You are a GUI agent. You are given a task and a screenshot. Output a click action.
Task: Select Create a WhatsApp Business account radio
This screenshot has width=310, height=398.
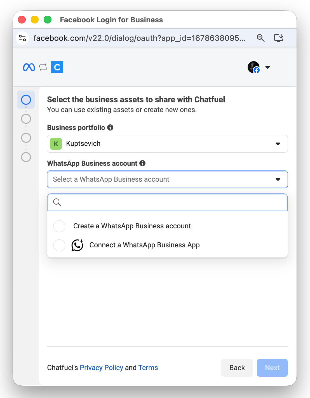click(x=59, y=226)
